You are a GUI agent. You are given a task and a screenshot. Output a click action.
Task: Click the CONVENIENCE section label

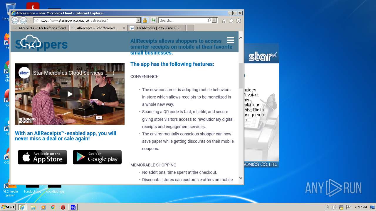pyautogui.click(x=144, y=76)
